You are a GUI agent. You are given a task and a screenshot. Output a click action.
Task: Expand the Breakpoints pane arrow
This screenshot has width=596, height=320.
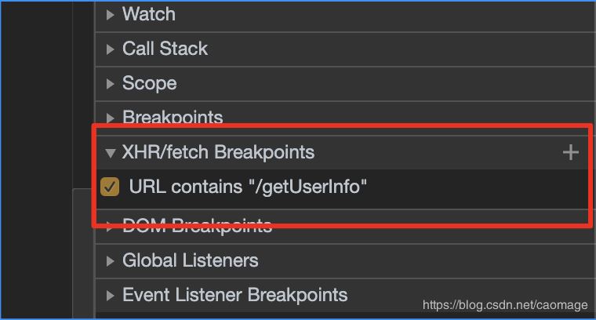110,118
